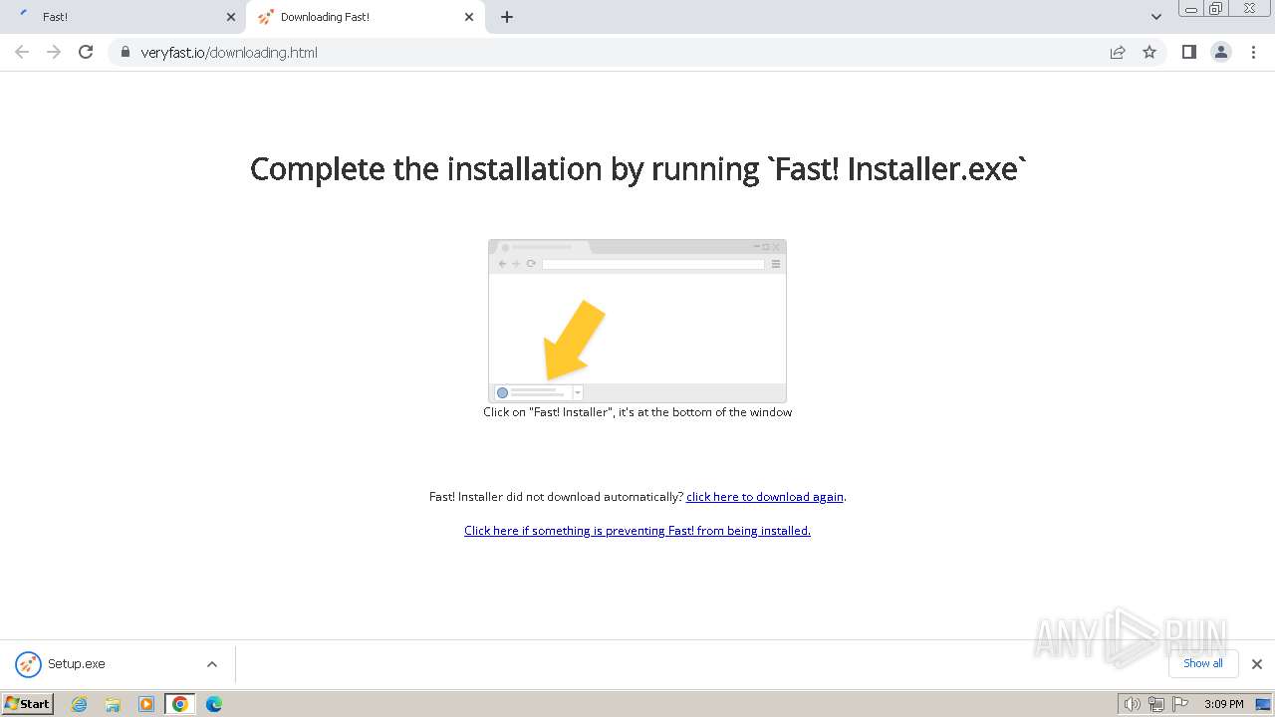The image size is (1275, 717).
Task: Close the 'Fast!' tab
Action: (231, 17)
